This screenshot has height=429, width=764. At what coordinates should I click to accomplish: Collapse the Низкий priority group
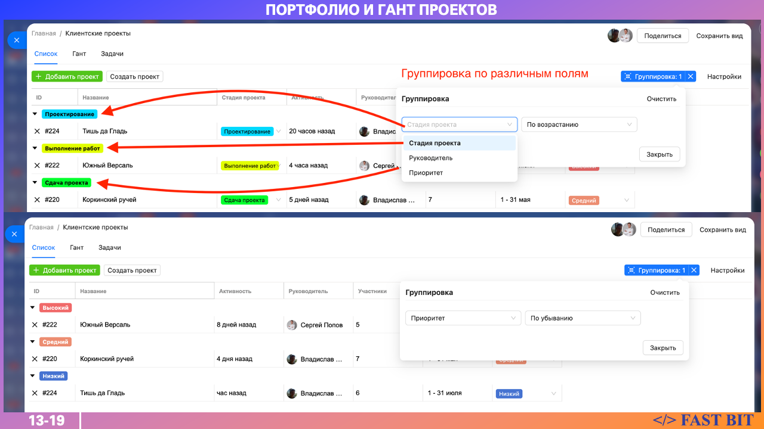click(32, 376)
